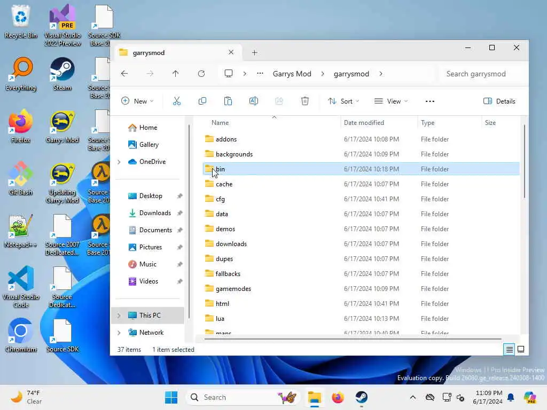Show hidden icons tray chevron
The image size is (547, 410).
pos(413,397)
